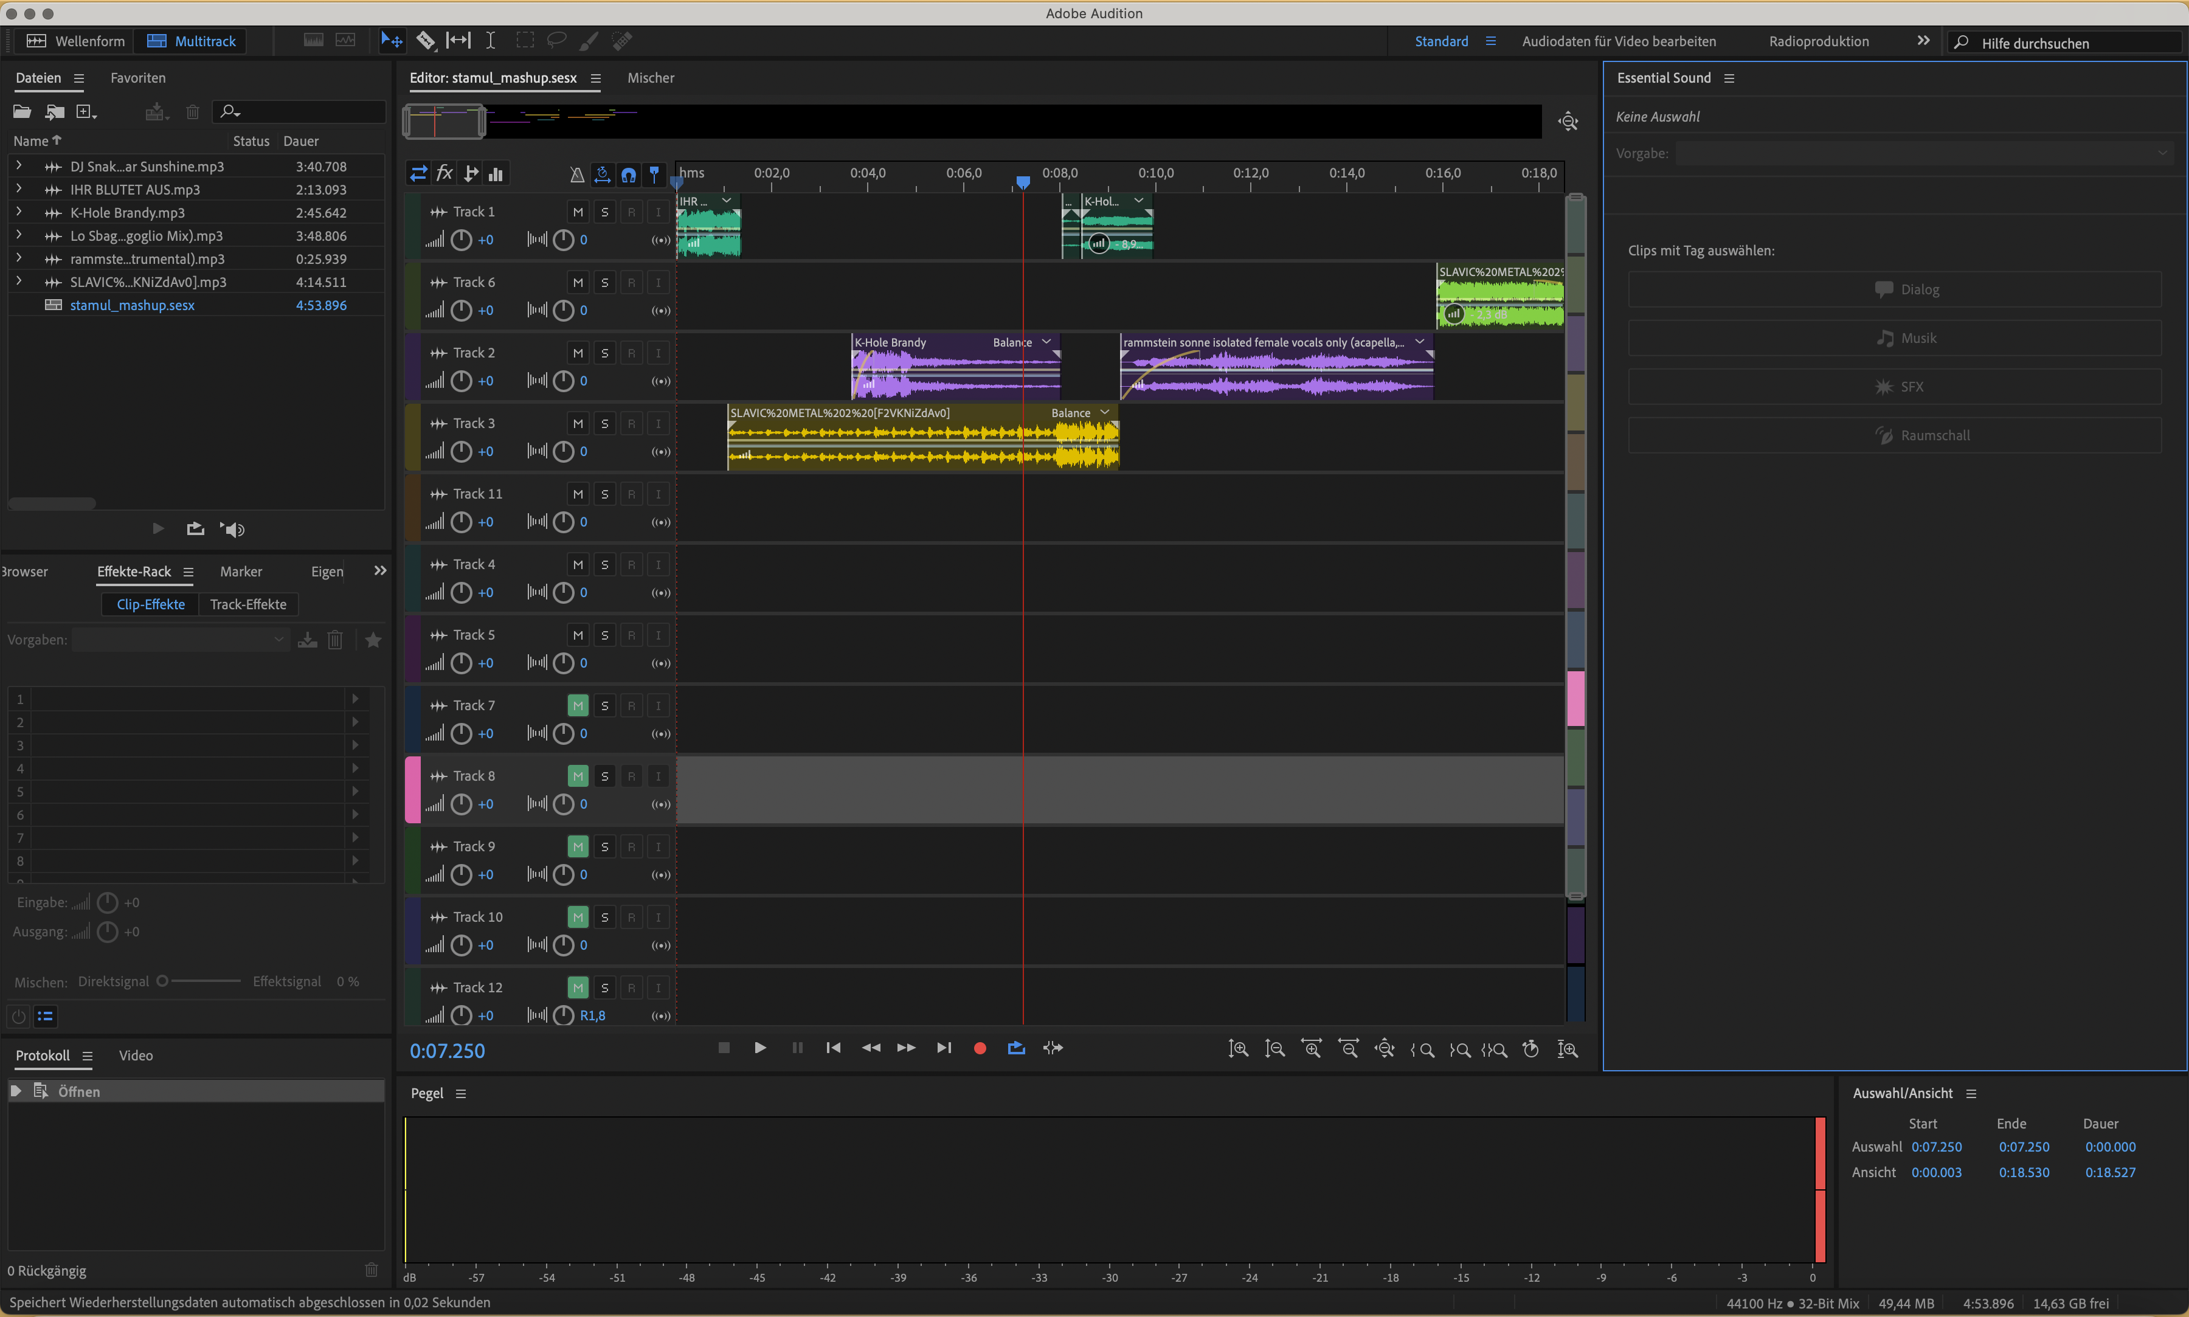Click Import File icon in Dateien panel
2189x1317 pixels.
[x=55, y=112]
